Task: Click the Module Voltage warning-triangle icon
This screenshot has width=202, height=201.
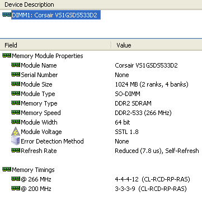Action: 16,131
